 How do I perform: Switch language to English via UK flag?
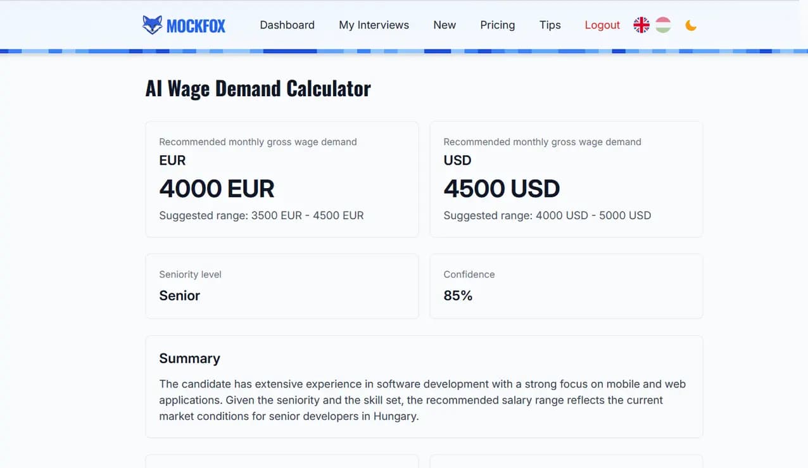point(641,25)
